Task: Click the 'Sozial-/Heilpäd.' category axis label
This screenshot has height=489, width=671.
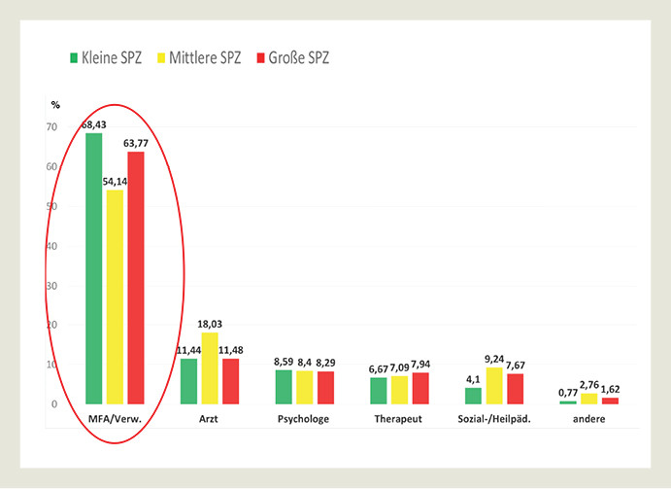Action: [493, 420]
